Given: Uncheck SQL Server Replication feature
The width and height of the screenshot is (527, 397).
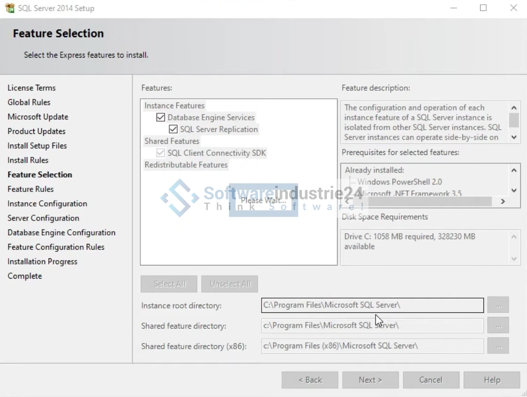Looking at the screenshot, I should point(173,129).
